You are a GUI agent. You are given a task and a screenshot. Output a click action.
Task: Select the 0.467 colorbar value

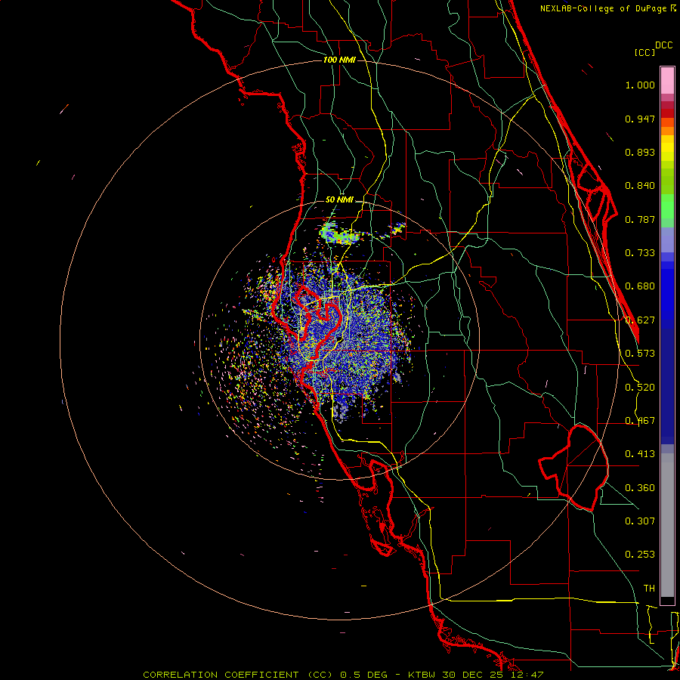640,421
